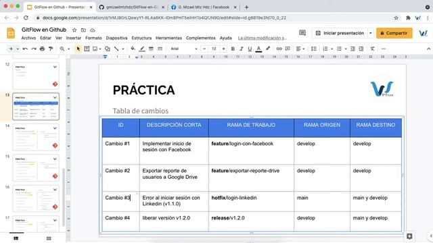Open the Highlight color marker
This screenshot has width=433, height=243.
[268, 49]
